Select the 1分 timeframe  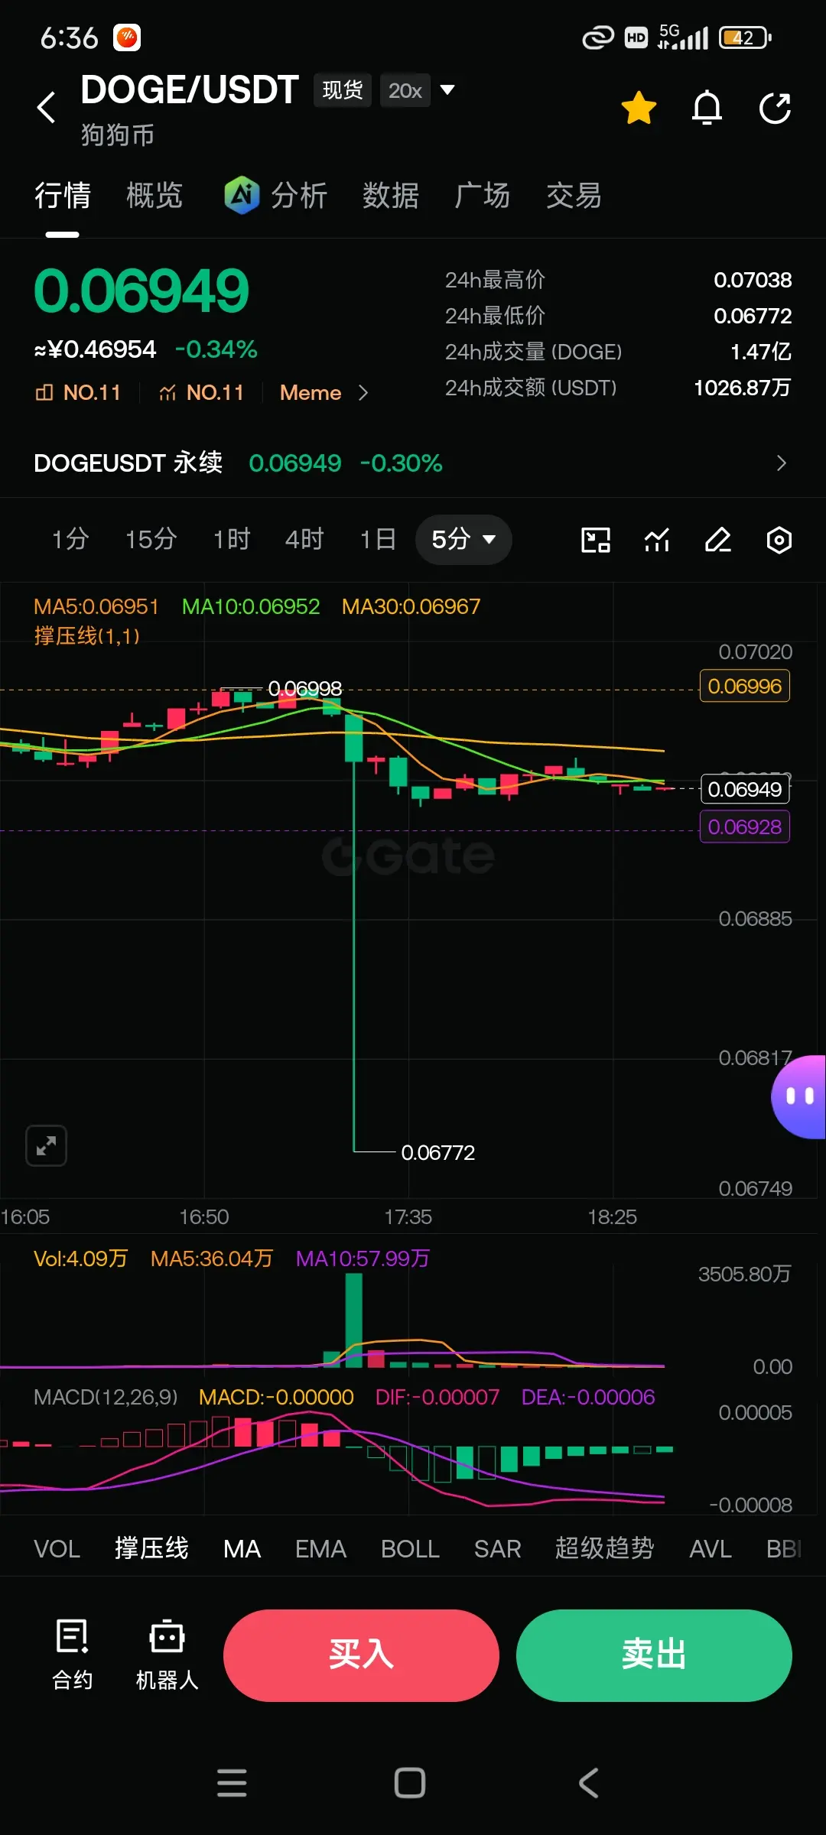point(70,539)
